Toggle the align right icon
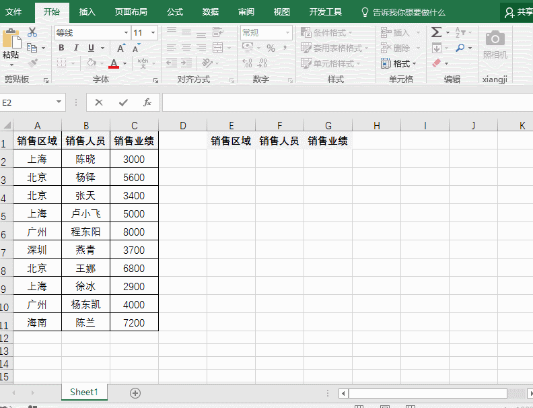Viewport: 533px width, 408px height. coord(201,48)
